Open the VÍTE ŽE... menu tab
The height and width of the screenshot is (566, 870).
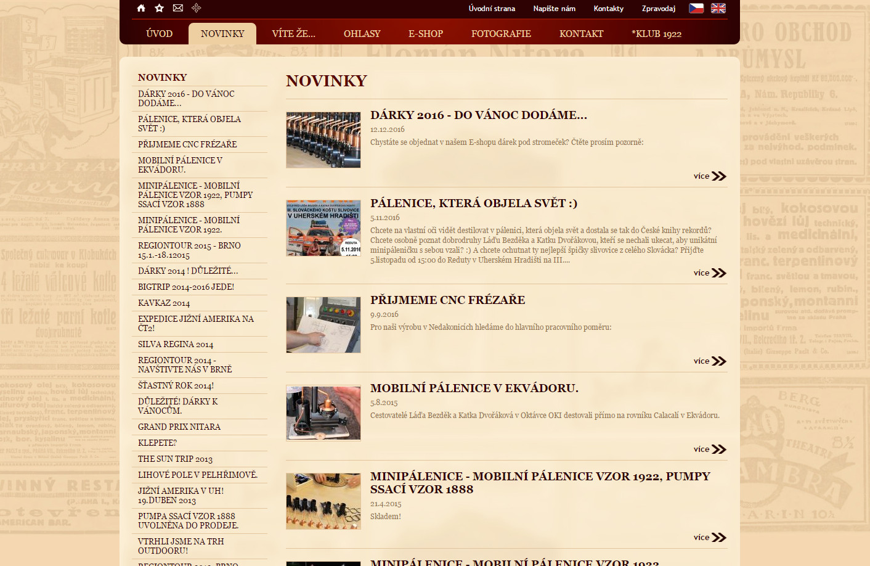point(294,34)
